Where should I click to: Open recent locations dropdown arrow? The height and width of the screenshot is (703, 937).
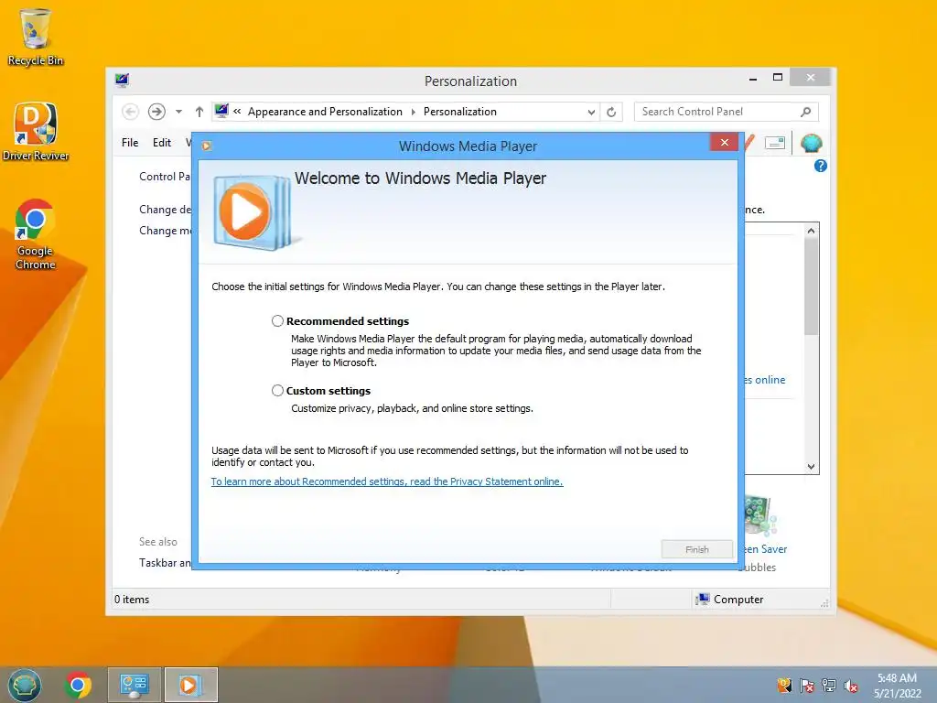[x=178, y=112]
